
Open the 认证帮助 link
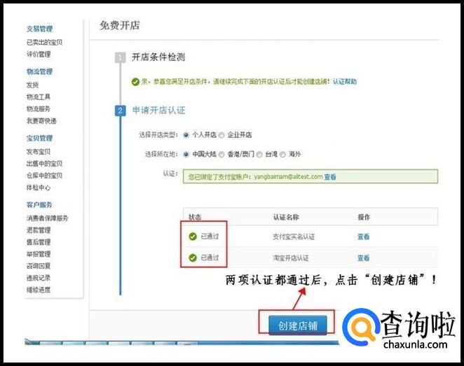point(344,81)
